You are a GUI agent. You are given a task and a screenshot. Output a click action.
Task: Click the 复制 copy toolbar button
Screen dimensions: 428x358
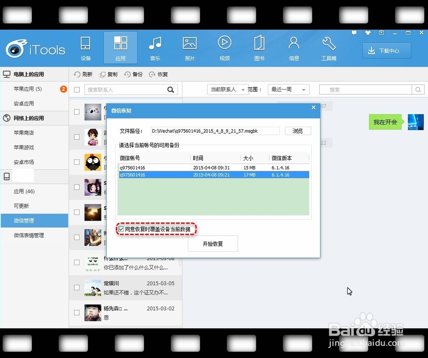[x=109, y=74]
